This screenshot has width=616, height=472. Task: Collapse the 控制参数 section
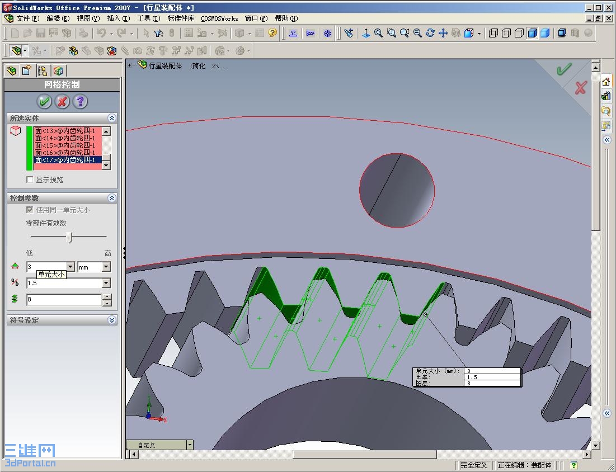point(111,198)
